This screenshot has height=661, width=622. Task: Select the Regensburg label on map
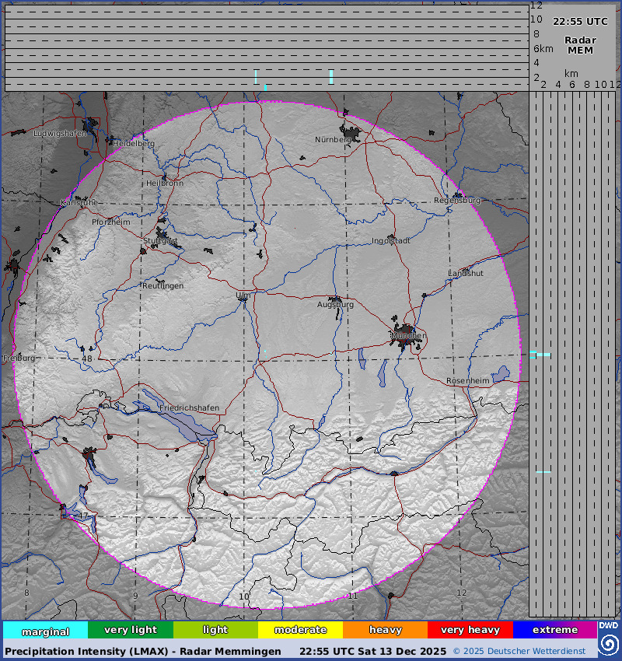(457, 201)
